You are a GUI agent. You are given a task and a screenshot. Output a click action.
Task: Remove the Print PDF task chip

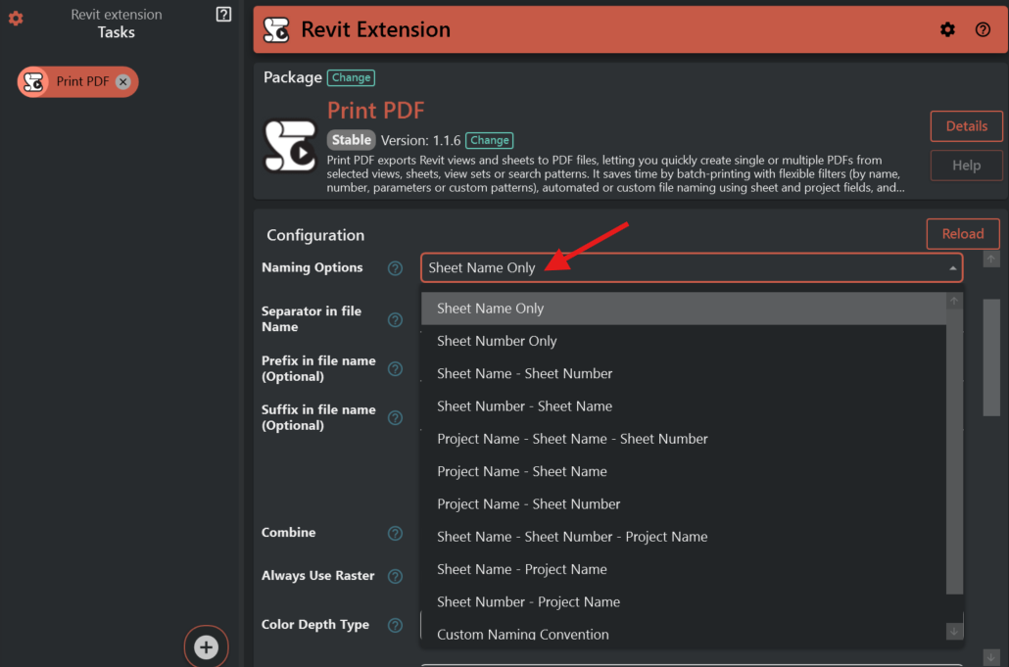point(122,82)
